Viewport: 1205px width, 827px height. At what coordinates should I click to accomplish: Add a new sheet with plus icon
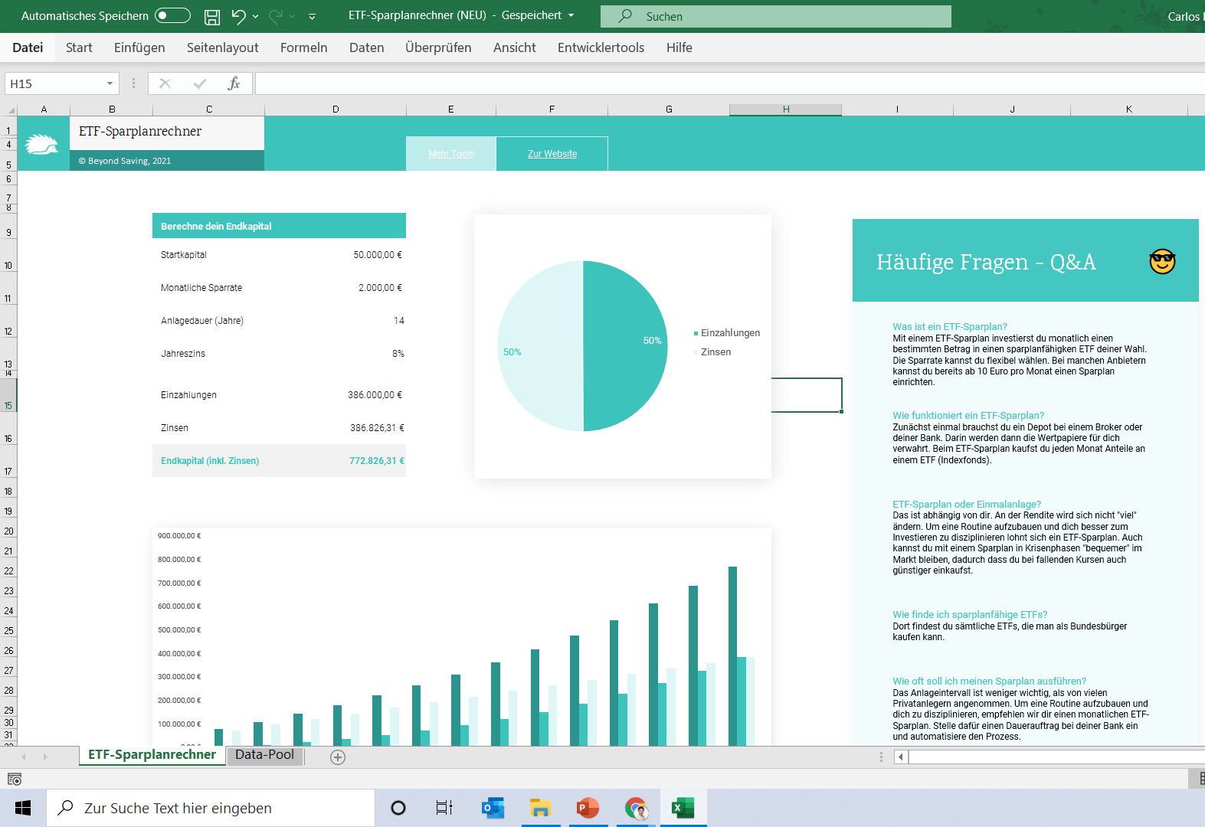point(338,757)
